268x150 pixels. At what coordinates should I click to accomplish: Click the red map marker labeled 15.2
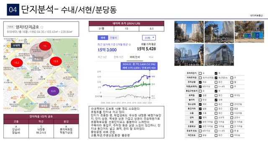[17, 62]
